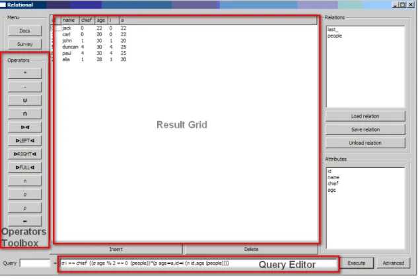Click the 'chief' column header
Viewport: 418px width, 280px height.
[87, 20]
